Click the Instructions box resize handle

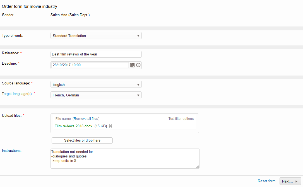click(197, 167)
